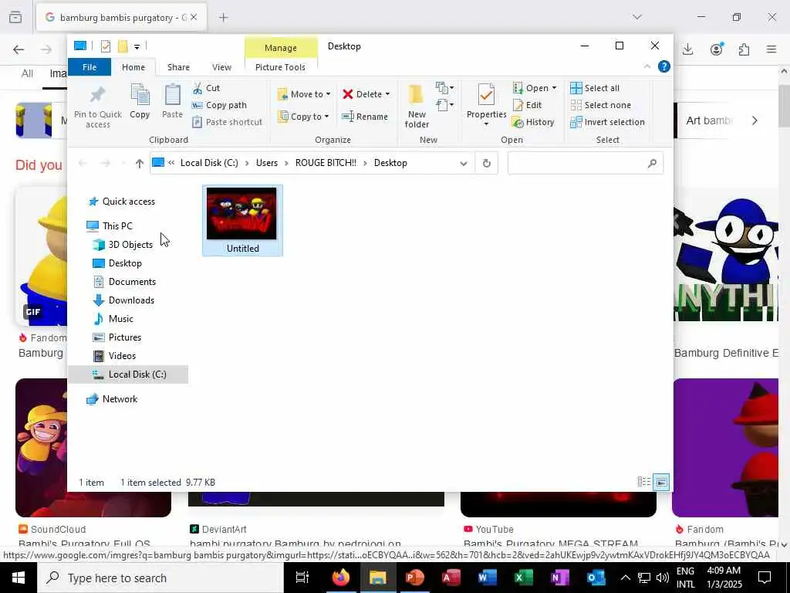Create a New folder

[x=417, y=107]
